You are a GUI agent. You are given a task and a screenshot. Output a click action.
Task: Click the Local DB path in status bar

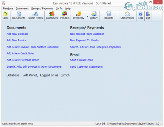[x=127, y=124]
